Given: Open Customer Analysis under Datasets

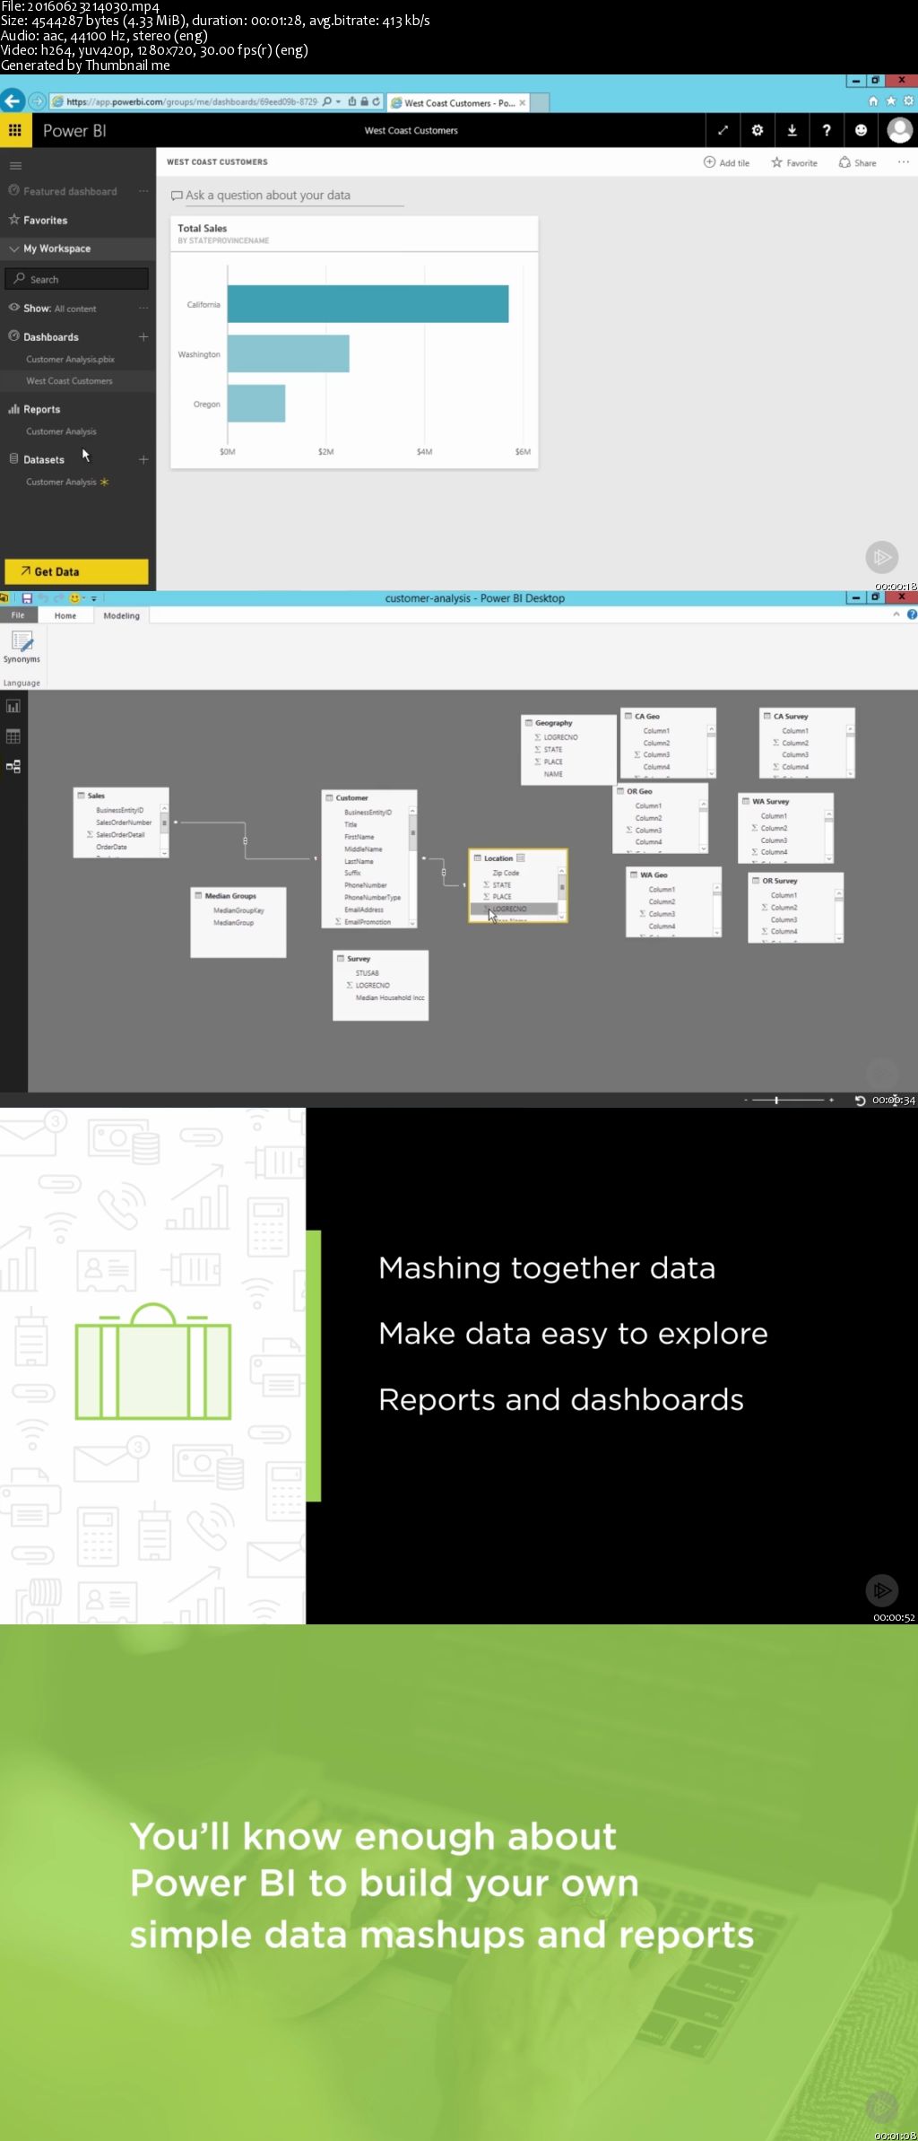Looking at the screenshot, I should tap(61, 482).
